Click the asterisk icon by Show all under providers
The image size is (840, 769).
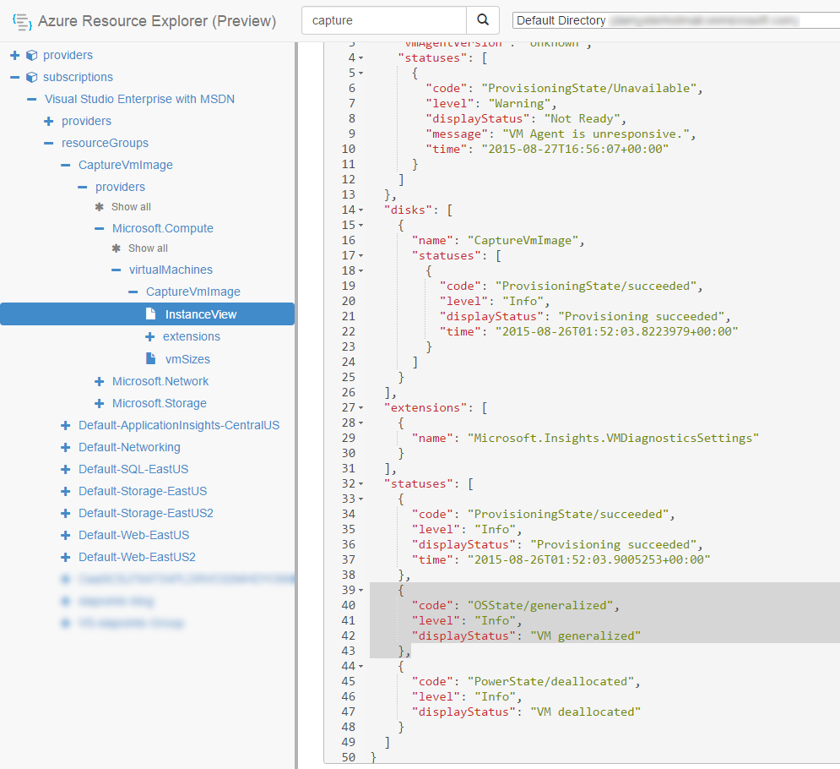pyautogui.click(x=99, y=206)
